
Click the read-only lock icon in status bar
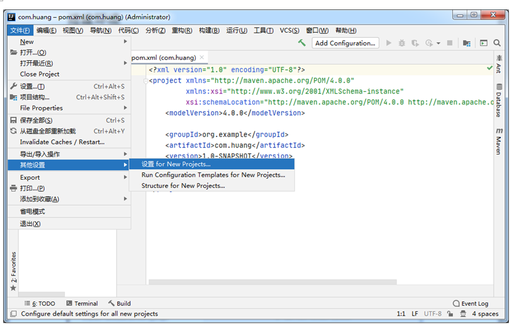coord(450,314)
